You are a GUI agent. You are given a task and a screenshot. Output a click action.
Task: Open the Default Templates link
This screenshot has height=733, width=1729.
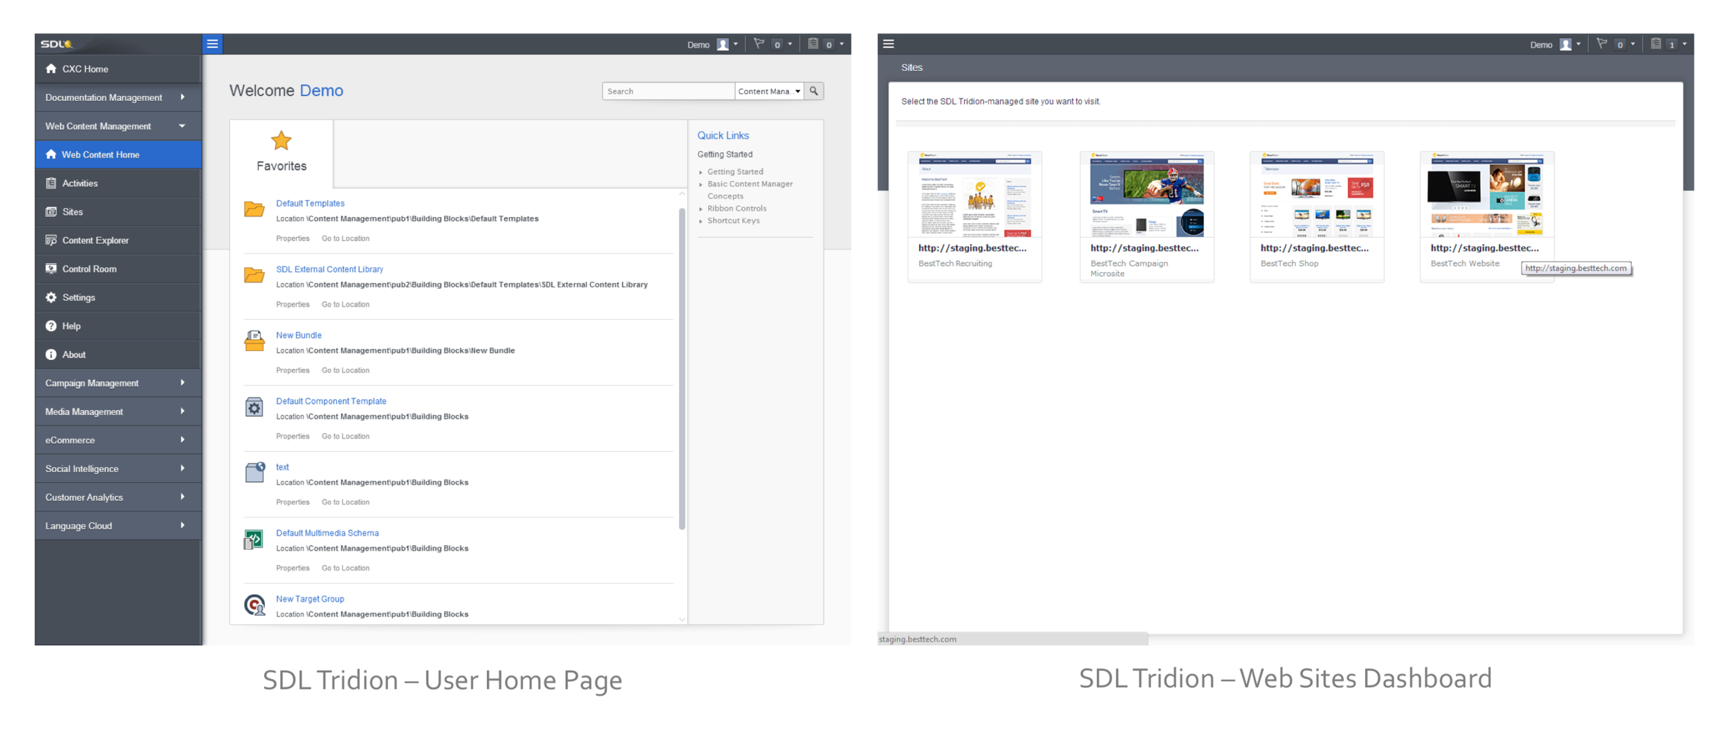(310, 203)
